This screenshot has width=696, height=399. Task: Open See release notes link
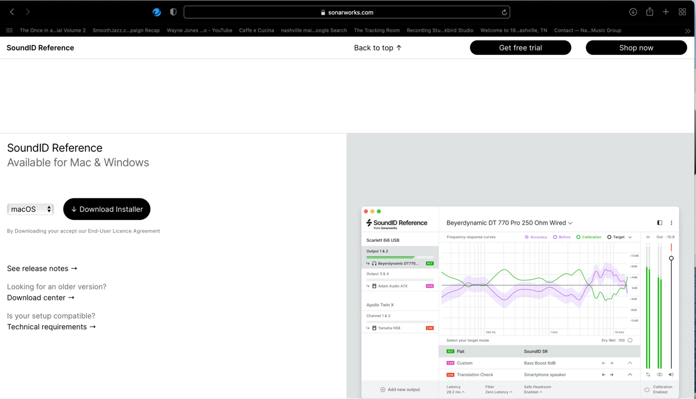tap(42, 268)
